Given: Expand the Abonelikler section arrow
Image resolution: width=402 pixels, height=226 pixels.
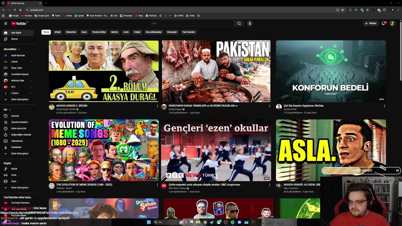Looking at the screenshot, I should point(19,49).
